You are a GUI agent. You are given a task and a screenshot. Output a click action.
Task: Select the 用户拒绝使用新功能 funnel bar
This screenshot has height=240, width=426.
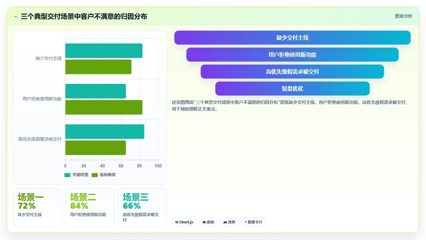292,55
